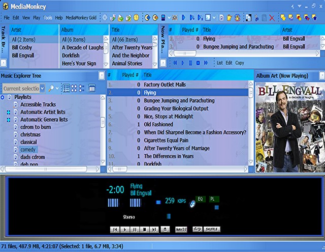Viewport: 325px width, 252px height.
Task: Toggle the SHUFFLE button
Action: [x=212, y=229]
